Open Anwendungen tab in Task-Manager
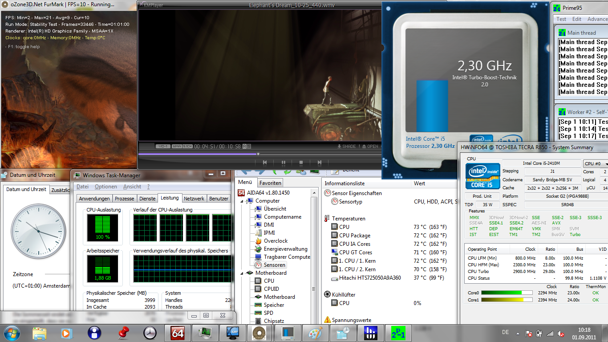 (x=94, y=199)
